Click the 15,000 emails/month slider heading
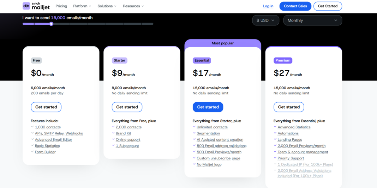 click(x=58, y=18)
